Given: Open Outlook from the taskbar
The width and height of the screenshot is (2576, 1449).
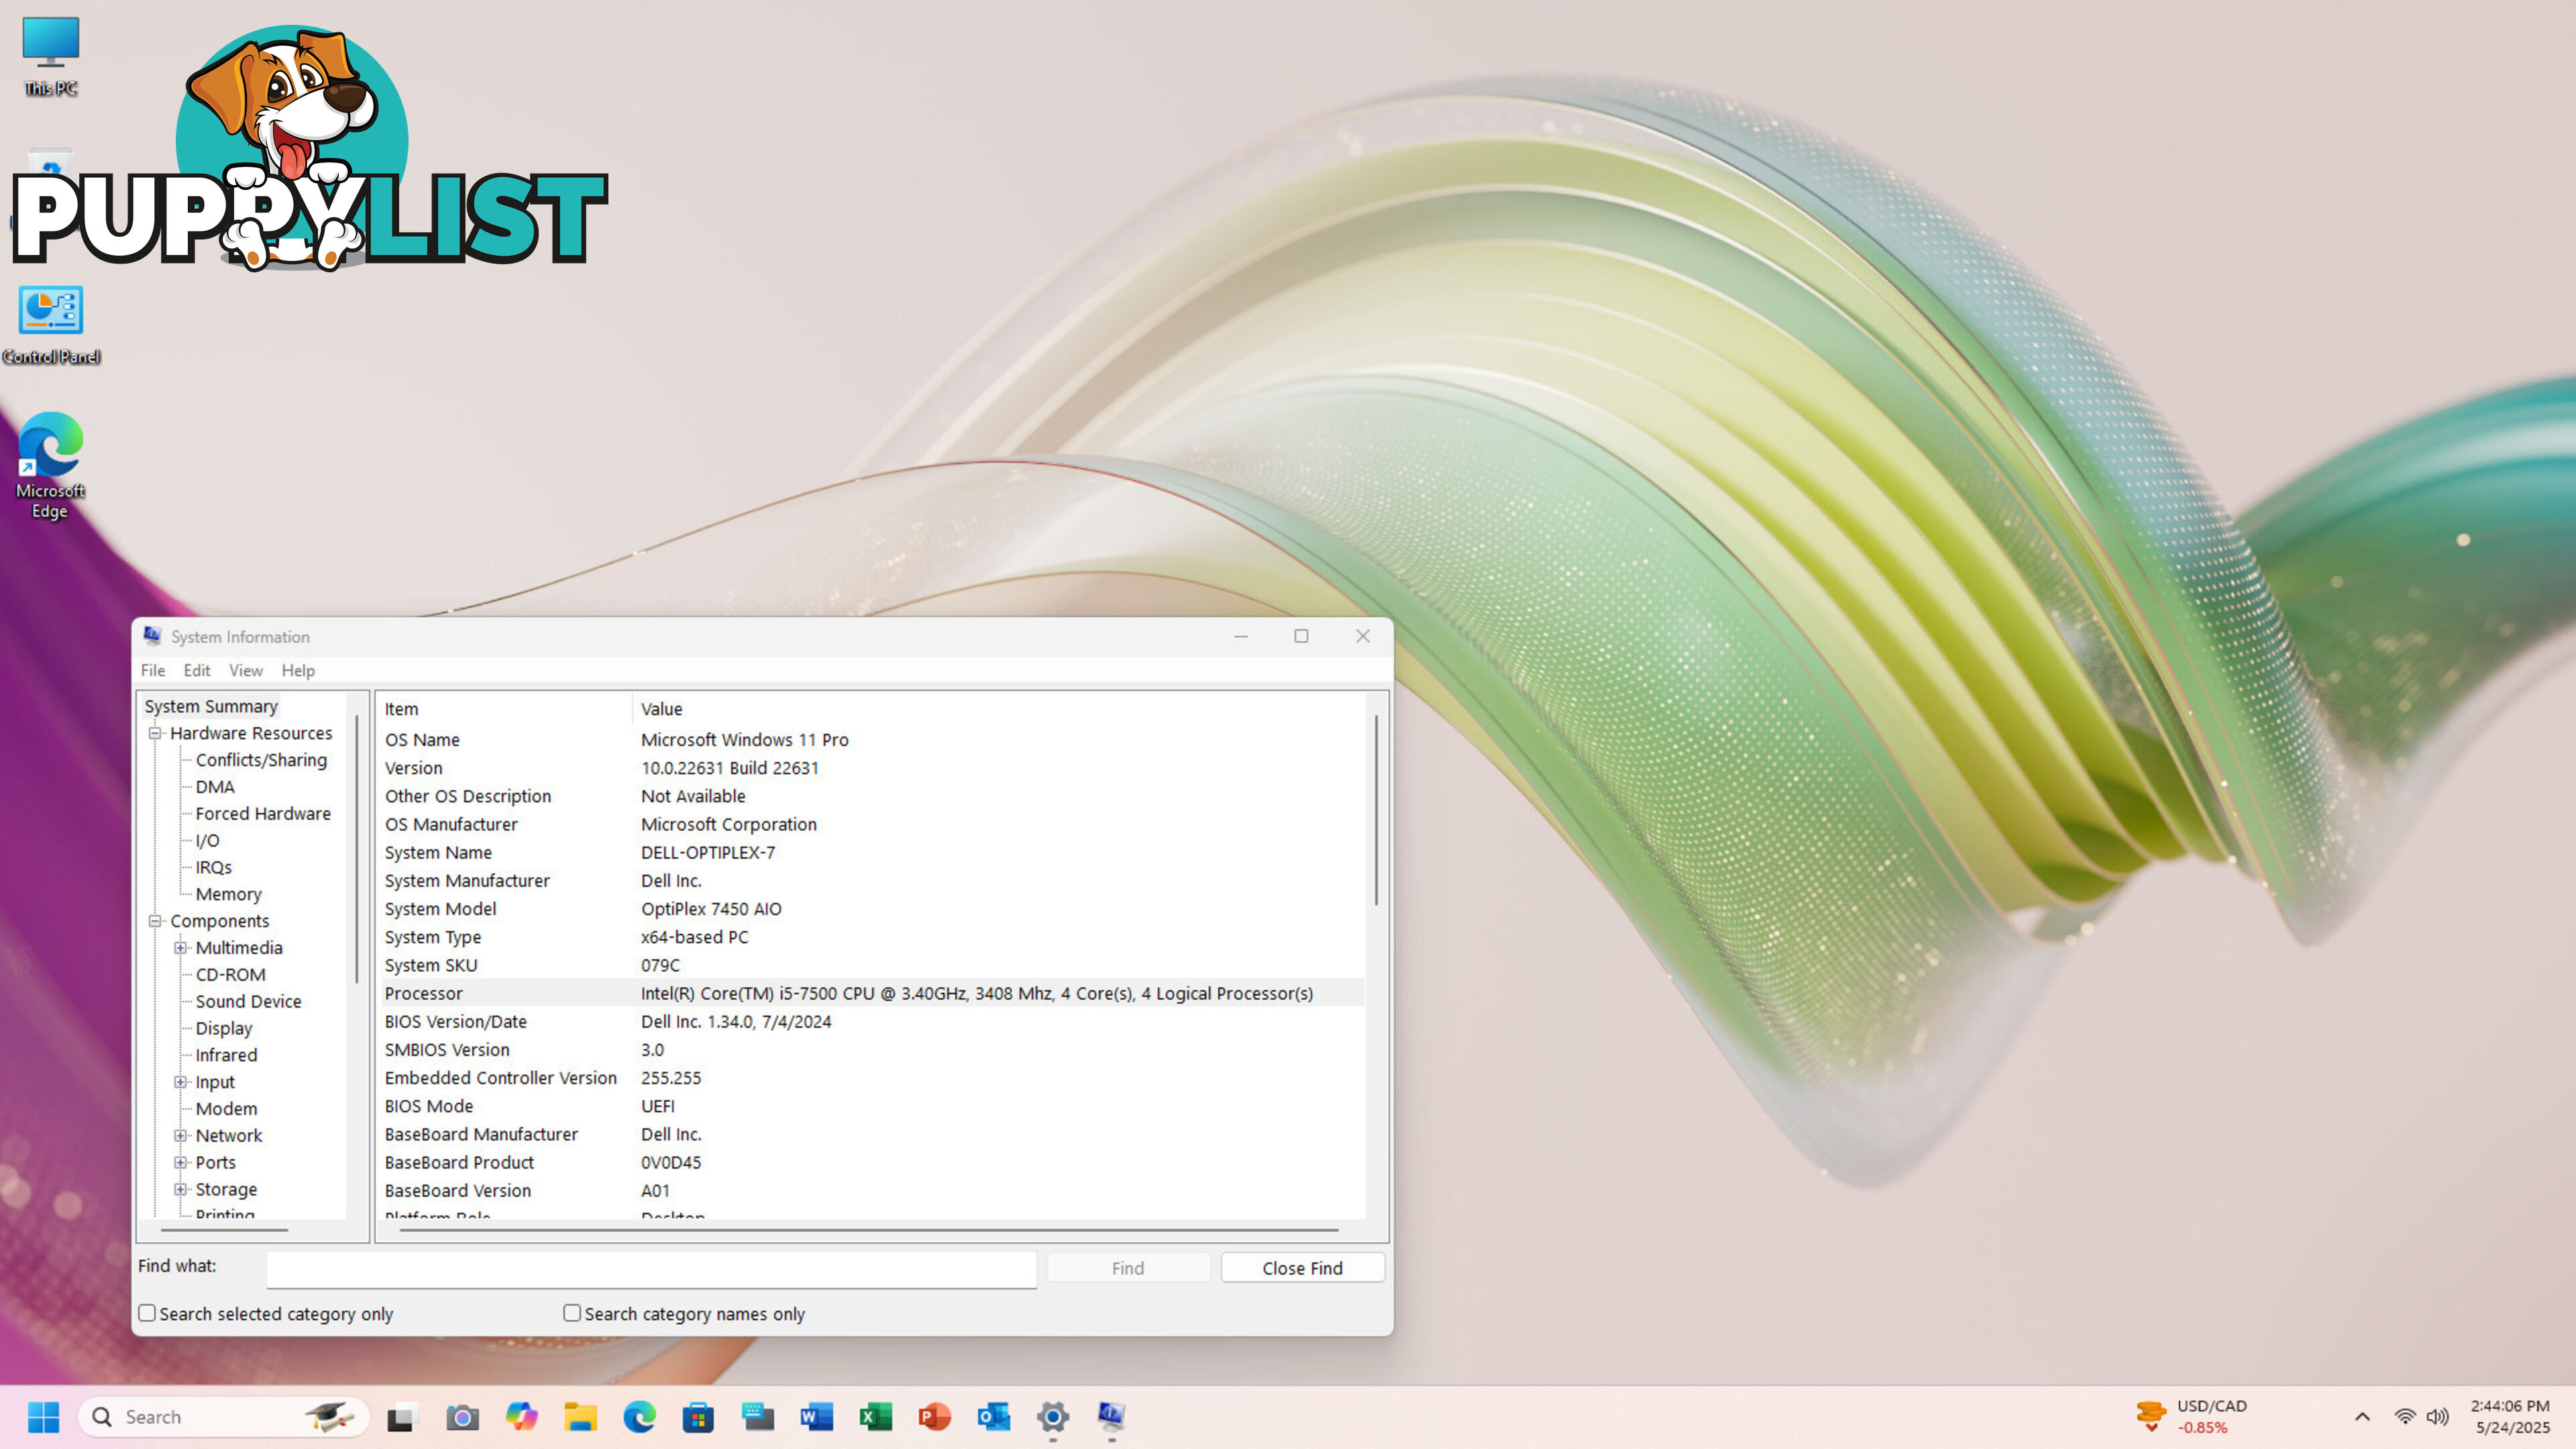Looking at the screenshot, I should pyautogui.click(x=994, y=1417).
